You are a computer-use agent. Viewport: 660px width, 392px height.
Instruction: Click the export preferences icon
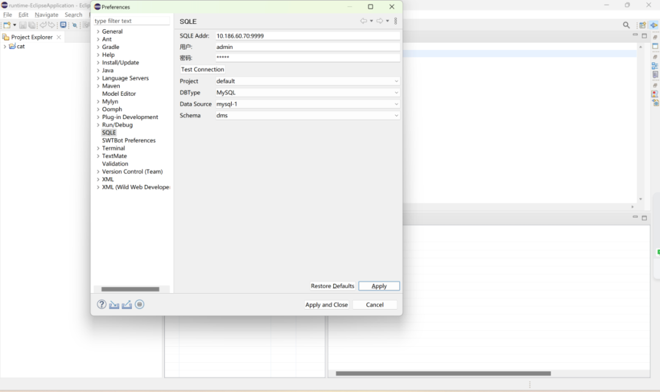(127, 305)
